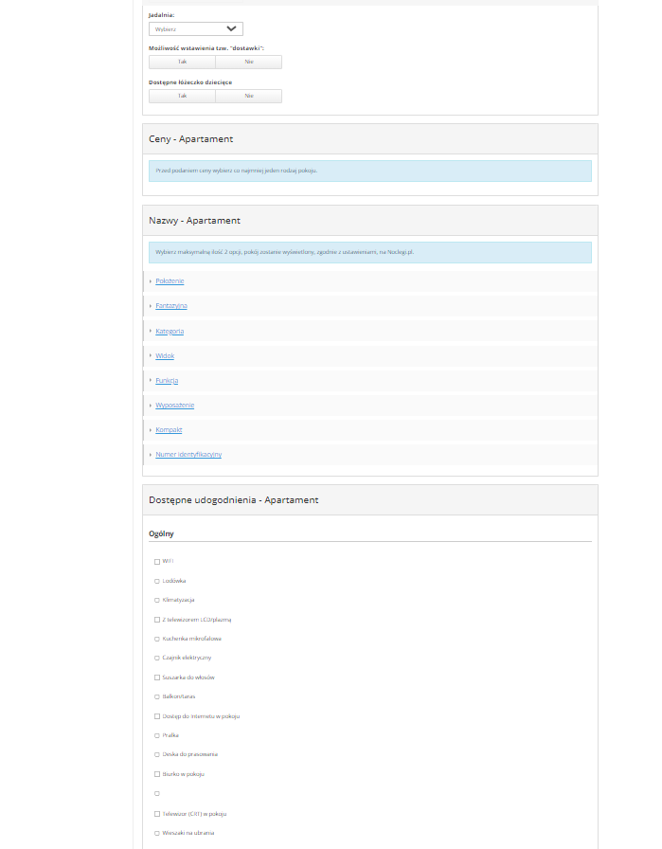Tick the Suszarka do włosów checkbox

tap(157, 677)
